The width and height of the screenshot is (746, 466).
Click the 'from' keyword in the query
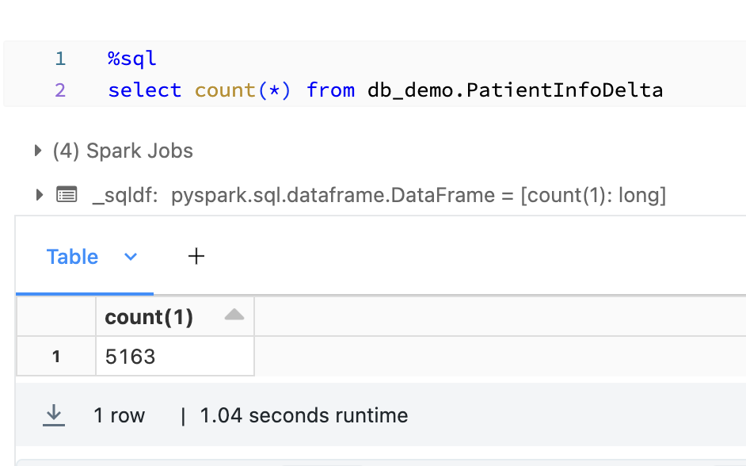pyautogui.click(x=330, y=90)
